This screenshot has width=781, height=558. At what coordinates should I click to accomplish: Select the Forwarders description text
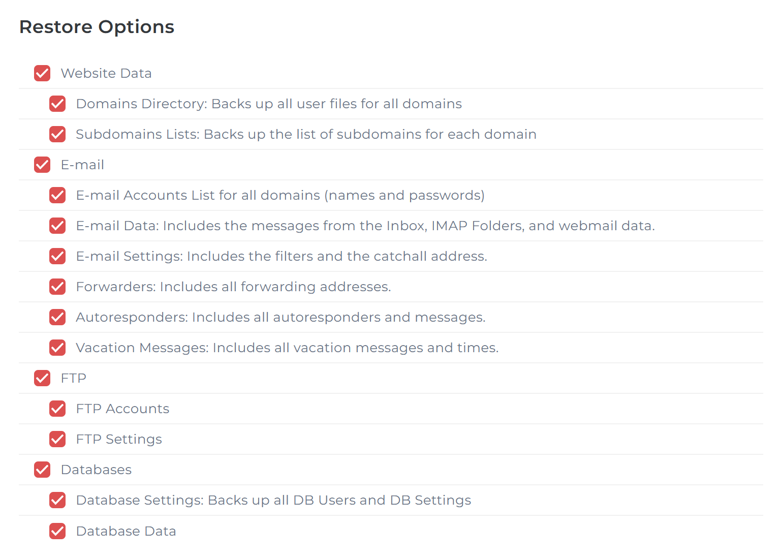click(x=233, y=287)
